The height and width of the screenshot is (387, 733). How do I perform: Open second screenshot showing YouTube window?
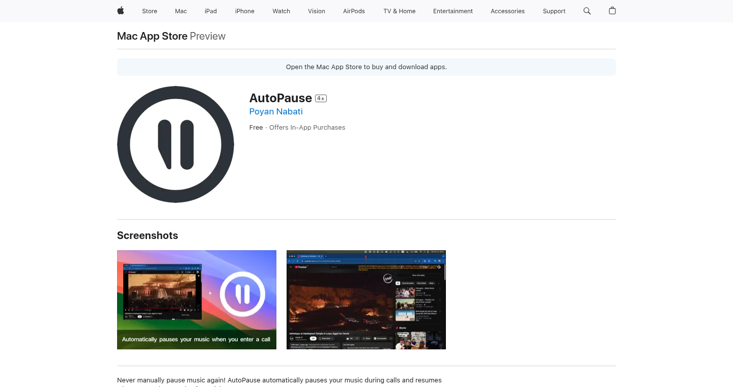(x=366, y=300)
